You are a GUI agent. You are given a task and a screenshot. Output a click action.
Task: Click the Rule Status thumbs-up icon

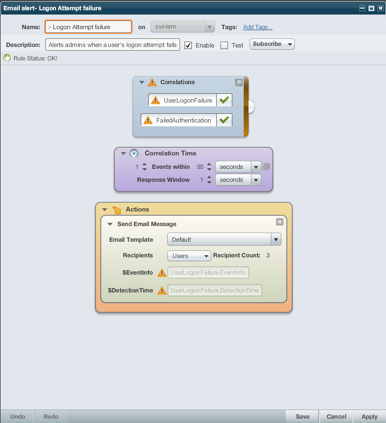[x=7, y=58]
